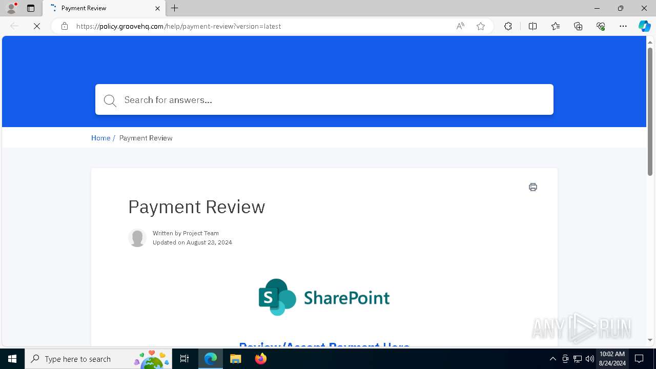Toggle Split screen icon
Screen dimensions: 656x369
(532, 26)
